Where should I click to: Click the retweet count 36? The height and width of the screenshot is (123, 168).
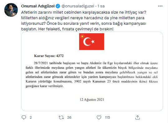pyautogui.click(x=69, y=117)
